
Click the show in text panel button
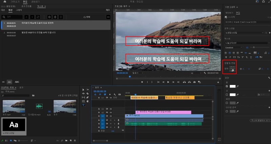260,120
